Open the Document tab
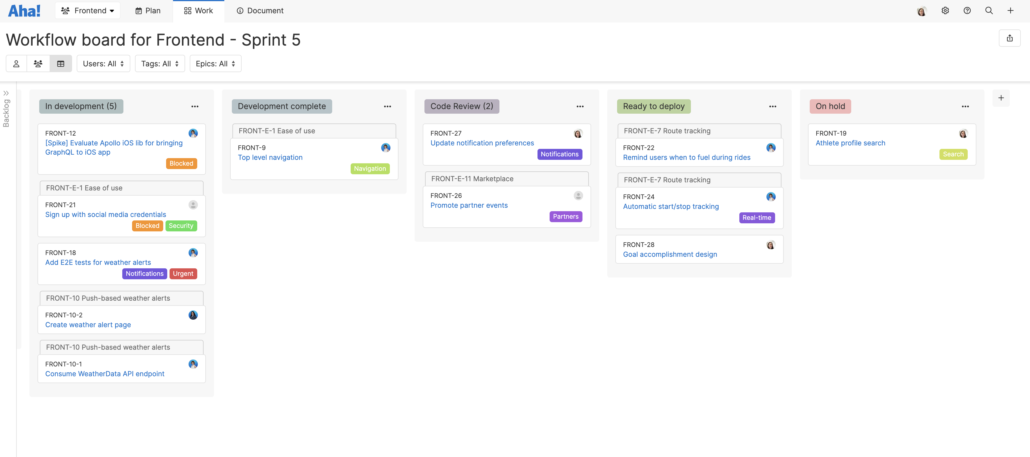This screenshot has height=457, width=1030. [260, 11]
